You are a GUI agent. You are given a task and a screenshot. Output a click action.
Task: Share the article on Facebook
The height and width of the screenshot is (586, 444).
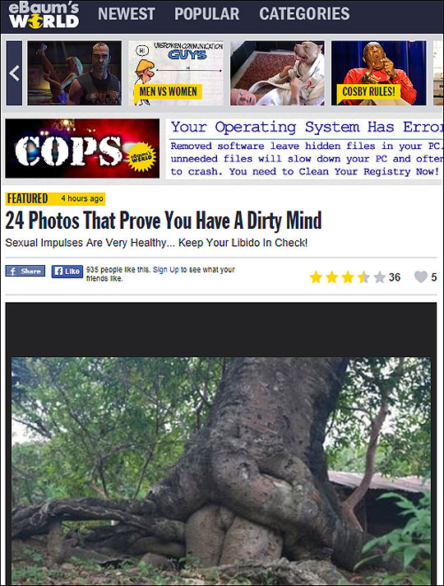[25, 271]
